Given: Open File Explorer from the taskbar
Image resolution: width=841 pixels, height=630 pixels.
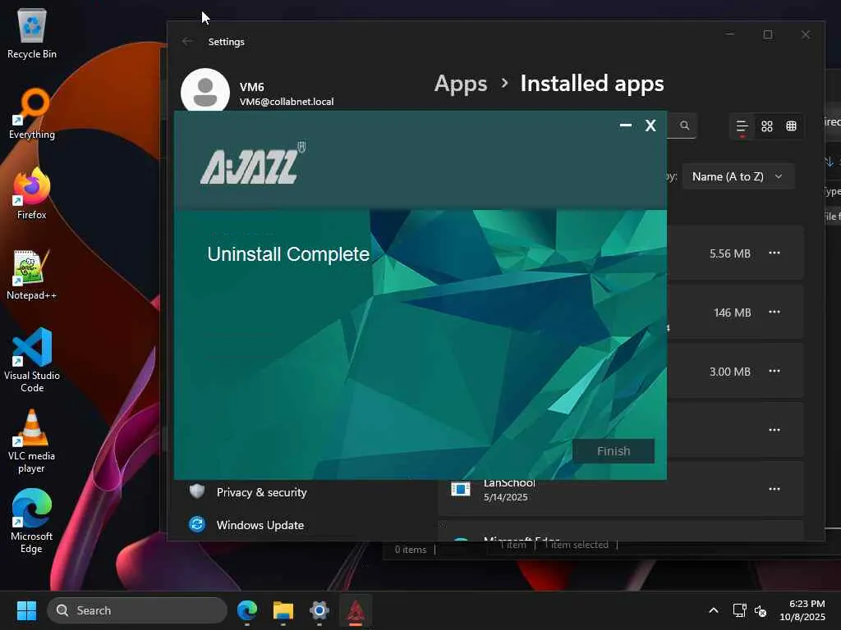Looking at the screenshot, I should [283, 610].
